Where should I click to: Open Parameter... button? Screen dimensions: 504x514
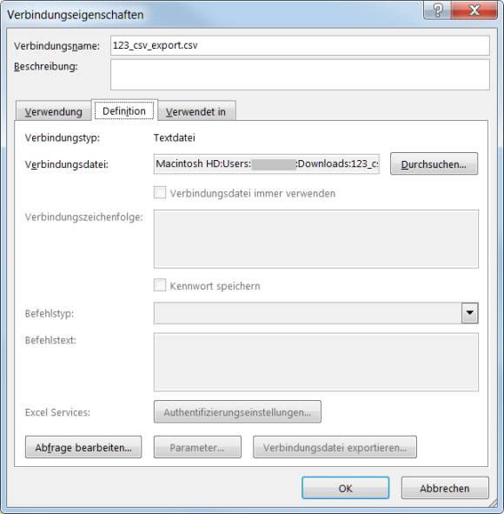[x=197, y=447]
